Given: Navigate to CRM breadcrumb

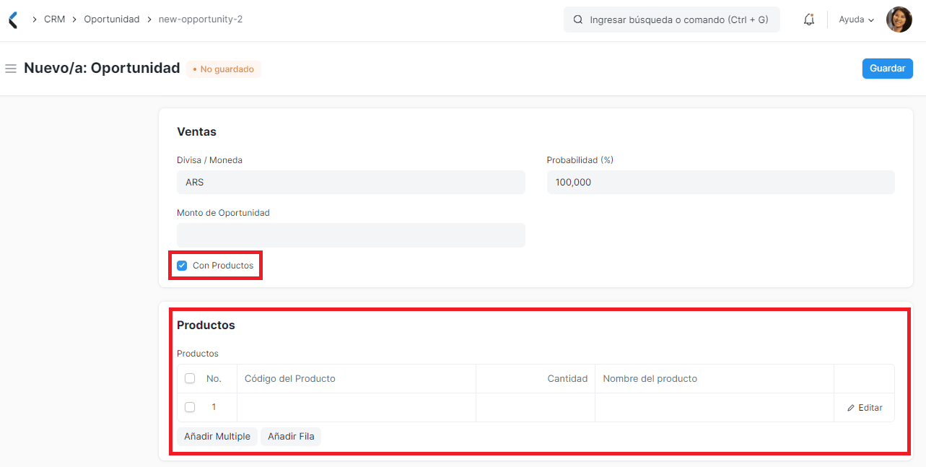Looking at the screenshot, I should pyautogui.click(x=54, y=19).
